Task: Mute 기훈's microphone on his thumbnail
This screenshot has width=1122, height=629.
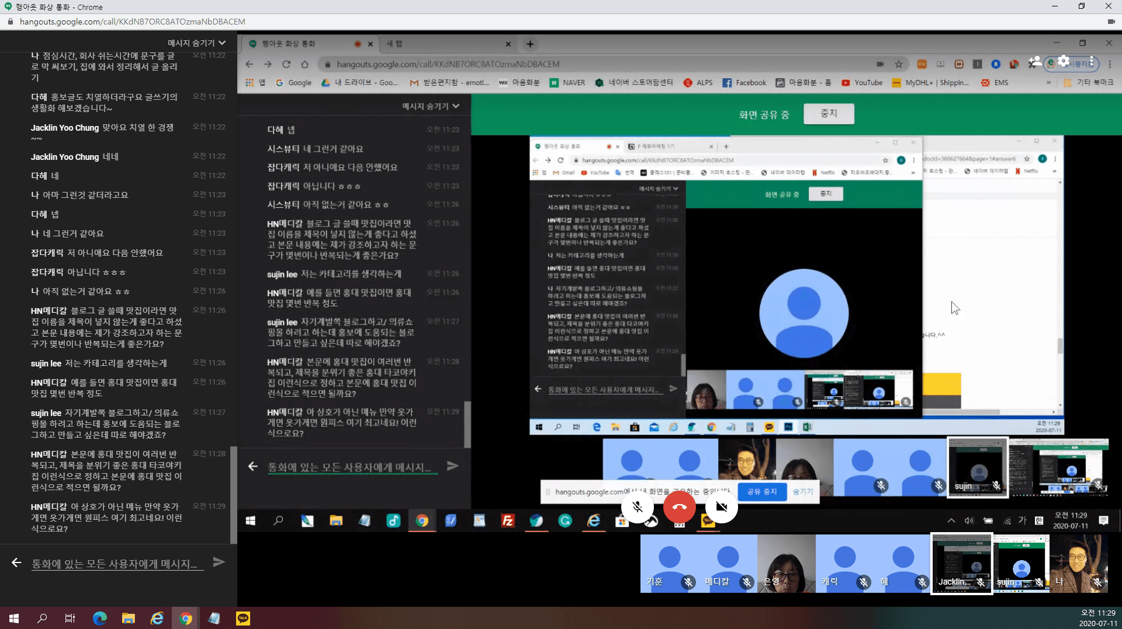Action: click(x=688, y=582)
